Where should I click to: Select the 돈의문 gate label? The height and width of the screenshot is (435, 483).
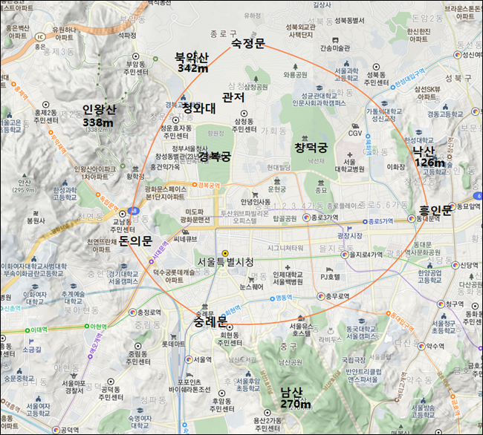click(x=135, y=241)
